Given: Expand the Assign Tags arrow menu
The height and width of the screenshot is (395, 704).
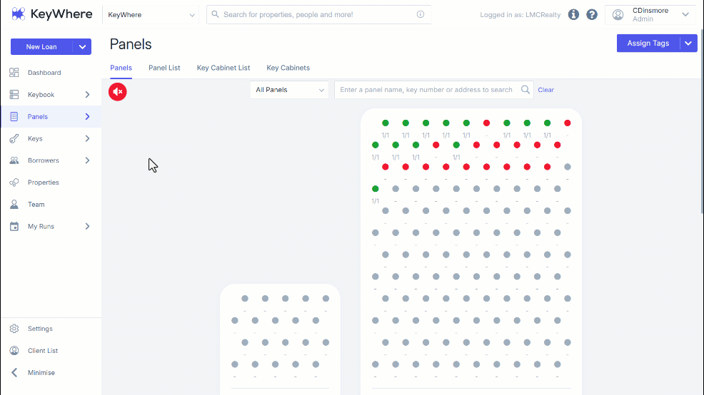Looking at the screenshot, I should 688,43.
